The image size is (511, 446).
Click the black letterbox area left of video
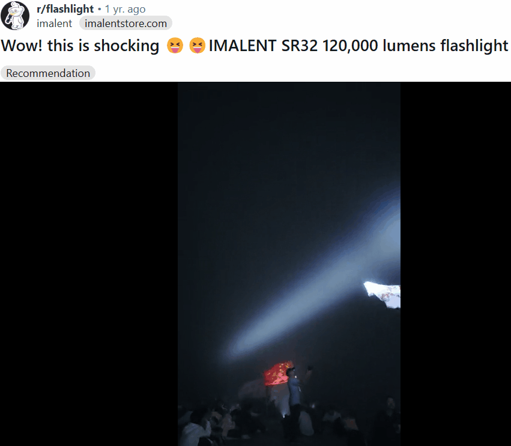pyautogui.click(x=89, y=264)
